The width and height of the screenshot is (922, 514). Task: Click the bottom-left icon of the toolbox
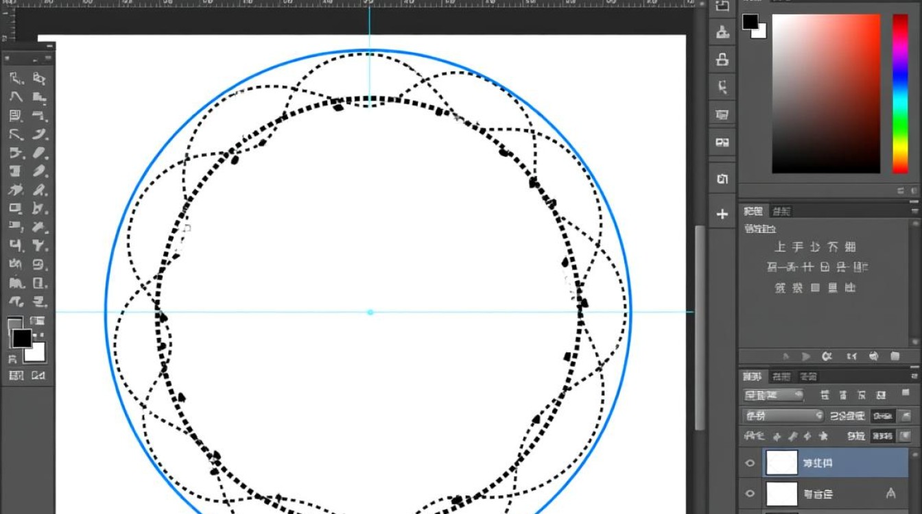coord(16,376)
